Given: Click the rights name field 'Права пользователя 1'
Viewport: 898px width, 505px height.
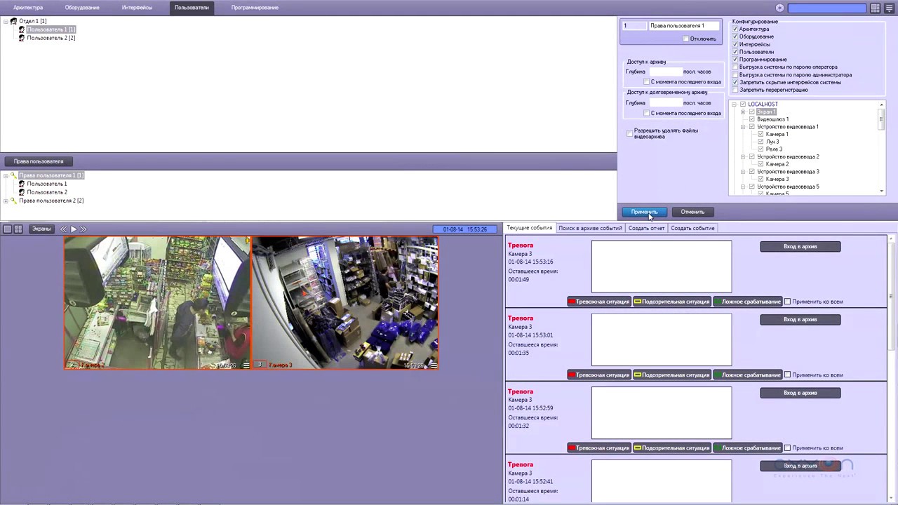Looking at the screenshot, I should coord(684,26).
